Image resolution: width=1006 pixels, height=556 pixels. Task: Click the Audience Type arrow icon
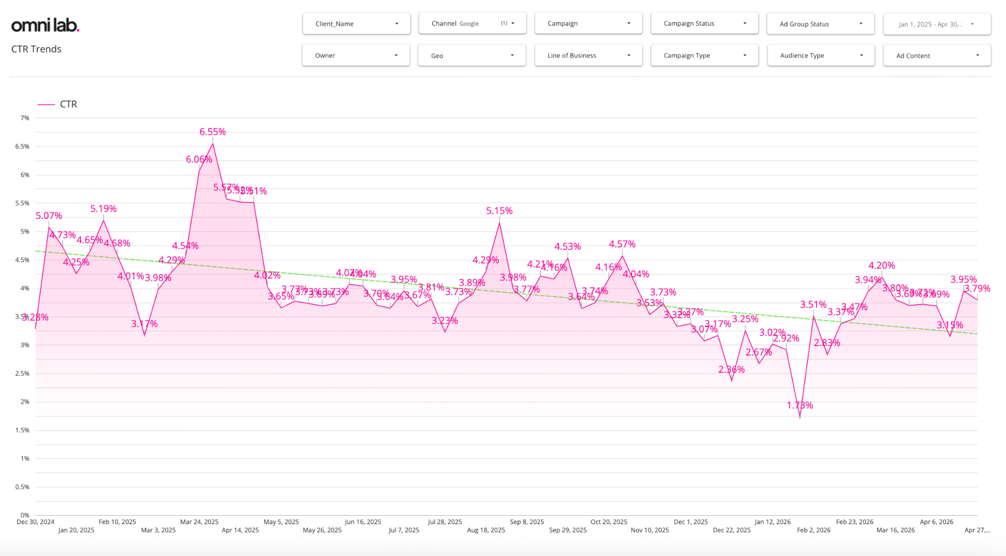(x=861, y=56)
